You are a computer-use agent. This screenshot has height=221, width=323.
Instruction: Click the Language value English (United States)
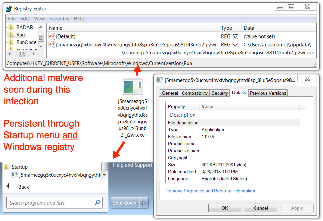pyautogui.click(x=224, y=178)
